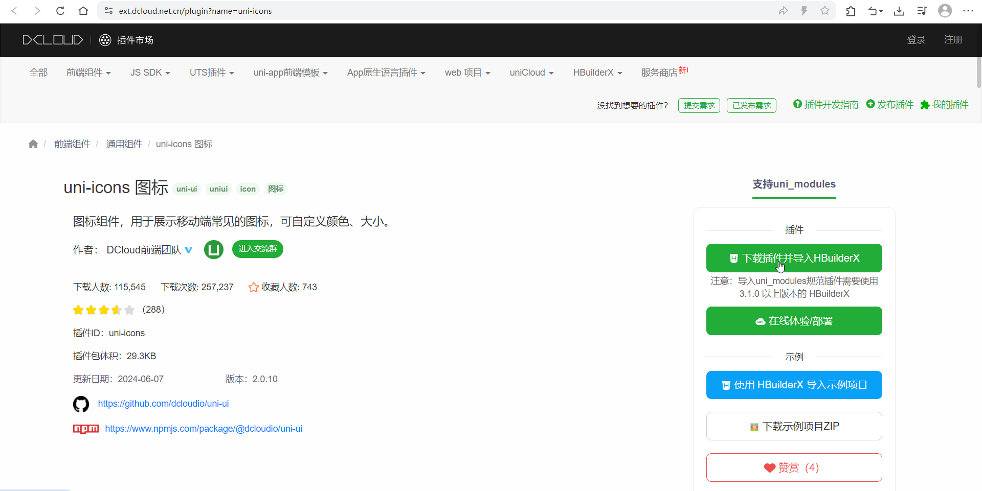This screenshot has height=491, width=982.
Task: Expand the UTS插件 dropdown menu
Action: pyautogui.click(x=212, y=73)
